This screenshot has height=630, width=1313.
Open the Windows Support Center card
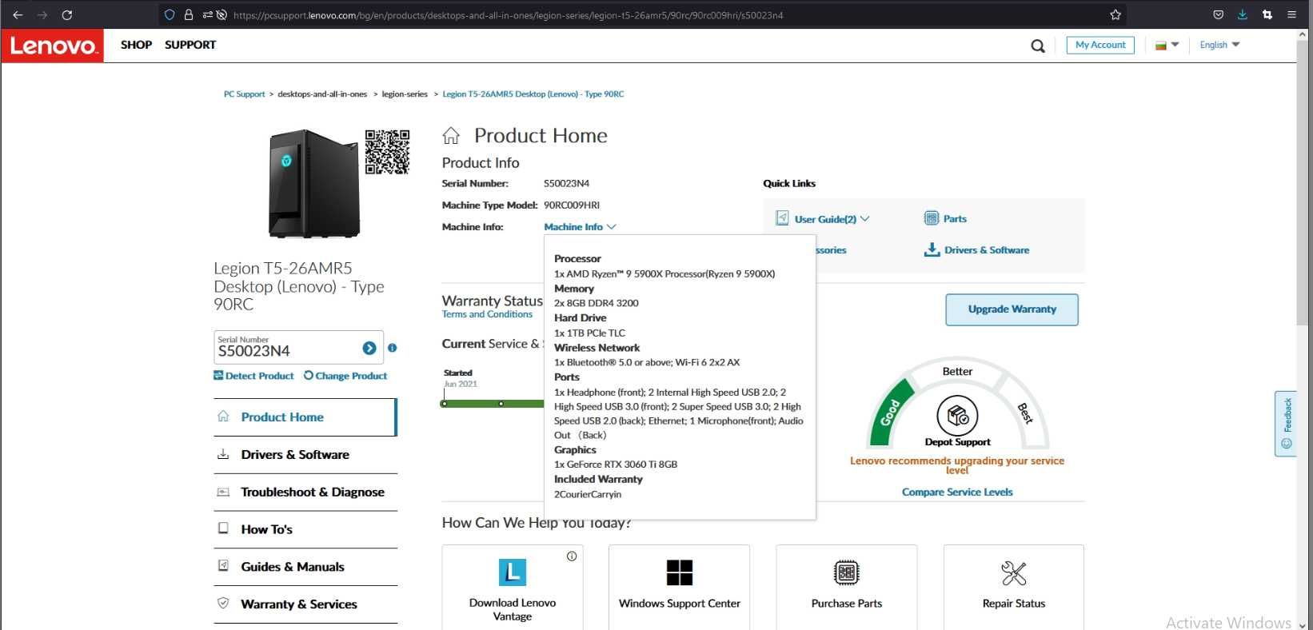[680, 588]
